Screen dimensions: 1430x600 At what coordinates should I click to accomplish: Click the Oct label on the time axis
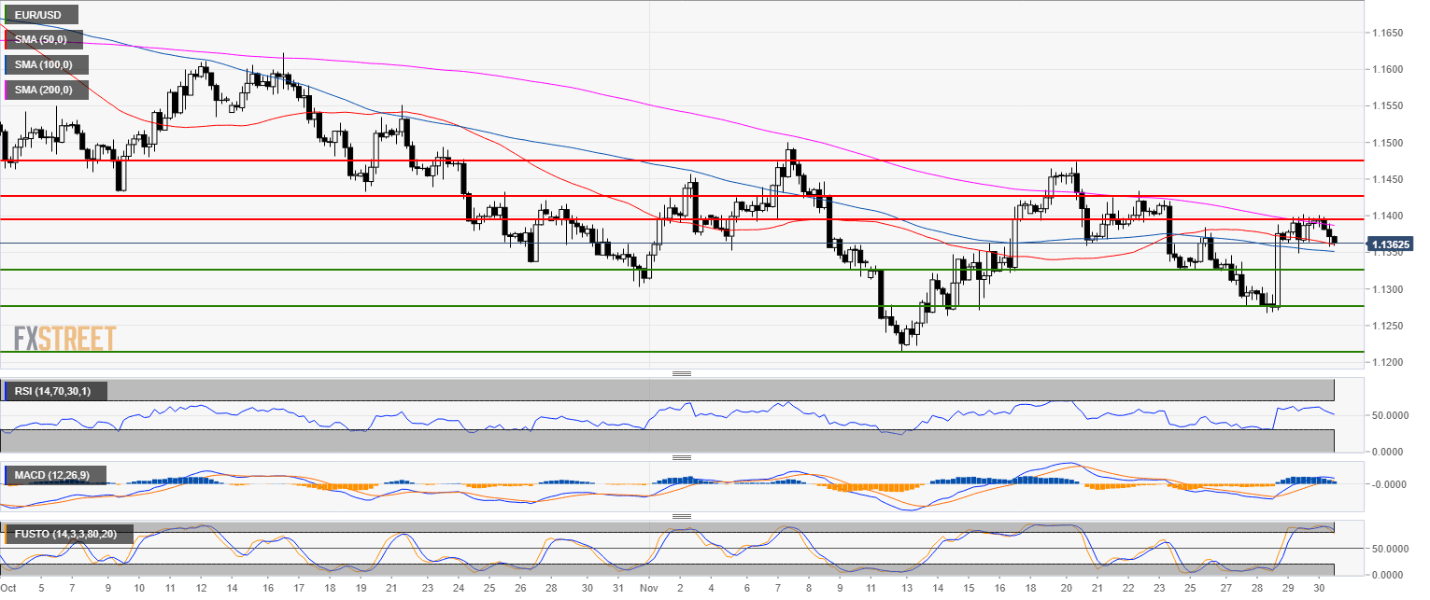point(10,589)
